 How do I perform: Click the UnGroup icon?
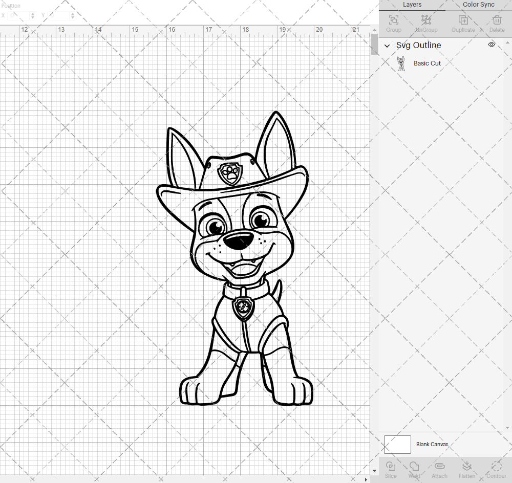426,20
